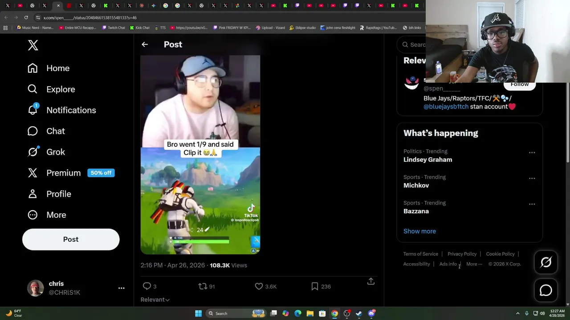Image resolution: width=570 pixels, height=320 pixels.
Task: Open the Kick Chat bookmark
Action: (140, 28)
